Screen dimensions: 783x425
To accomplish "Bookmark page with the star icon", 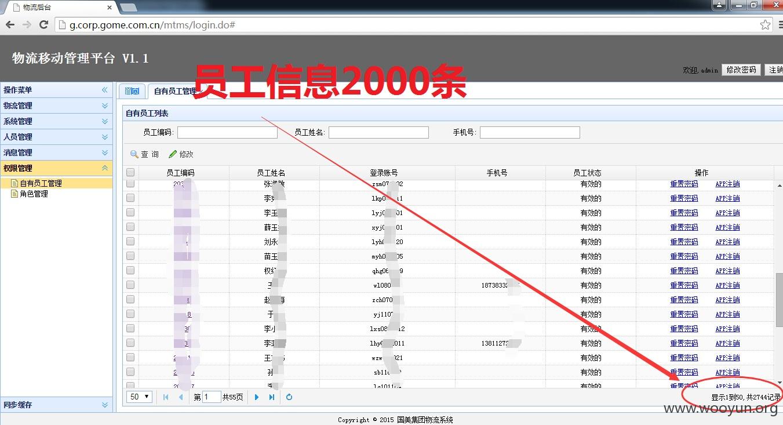I will pyautogui.click(x=765, y=25).
